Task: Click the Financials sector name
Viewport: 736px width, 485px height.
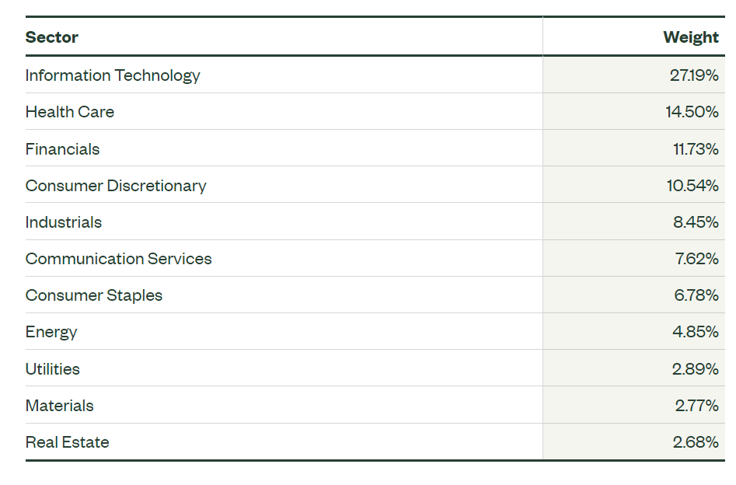Action: [62, 148]
